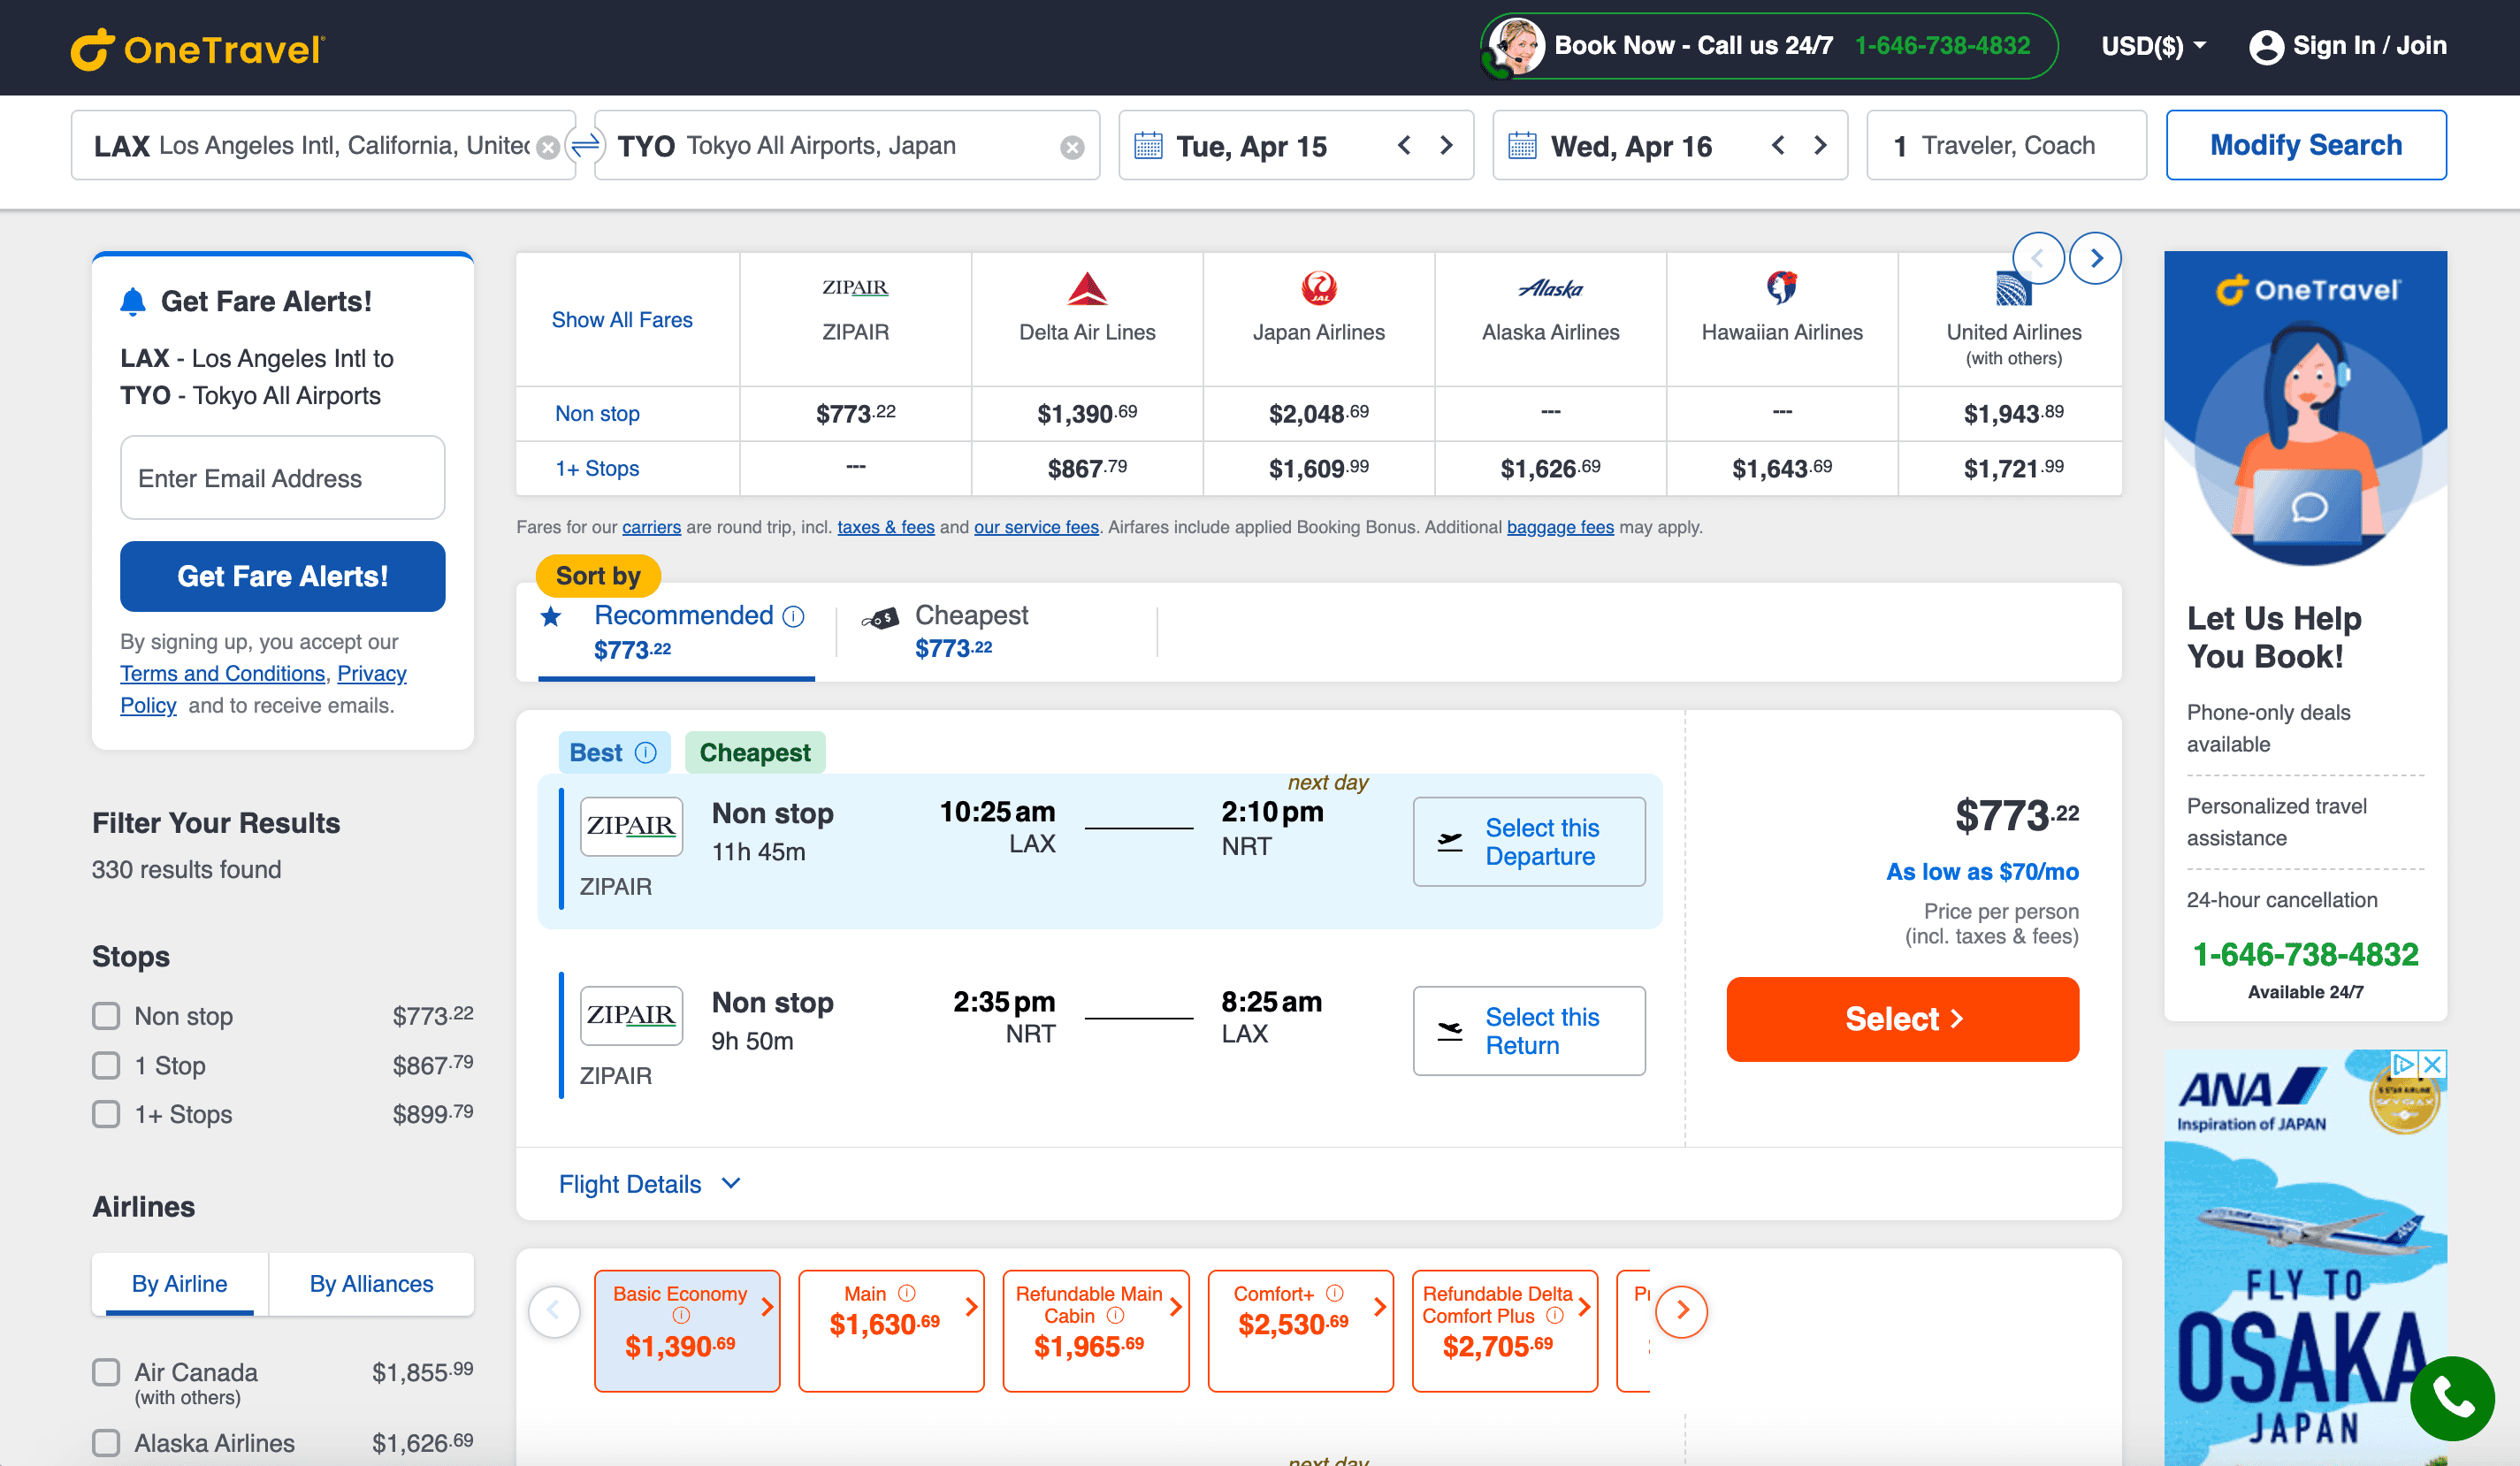Viewport: 2520px width, 1466px height.
Task: Clear the LAX origin airport field
Action: click(548, 147)
